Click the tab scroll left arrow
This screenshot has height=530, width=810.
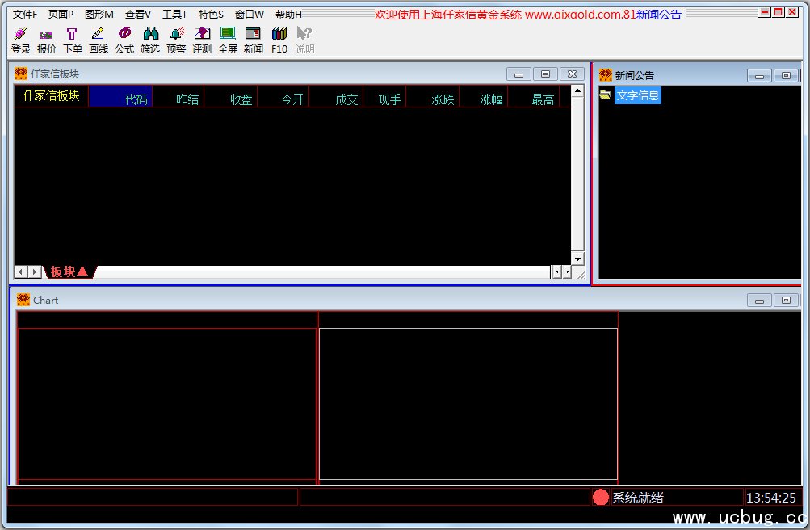click(x=21, y=272)
